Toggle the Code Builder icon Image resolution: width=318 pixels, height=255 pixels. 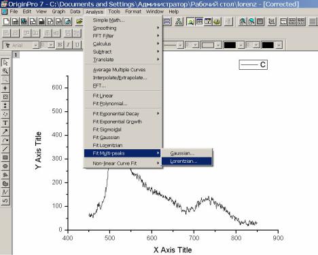pos(217,22)
